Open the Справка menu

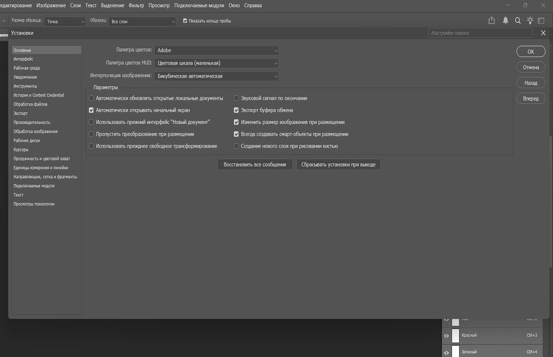pyautogui.click(x=253, y=5)
